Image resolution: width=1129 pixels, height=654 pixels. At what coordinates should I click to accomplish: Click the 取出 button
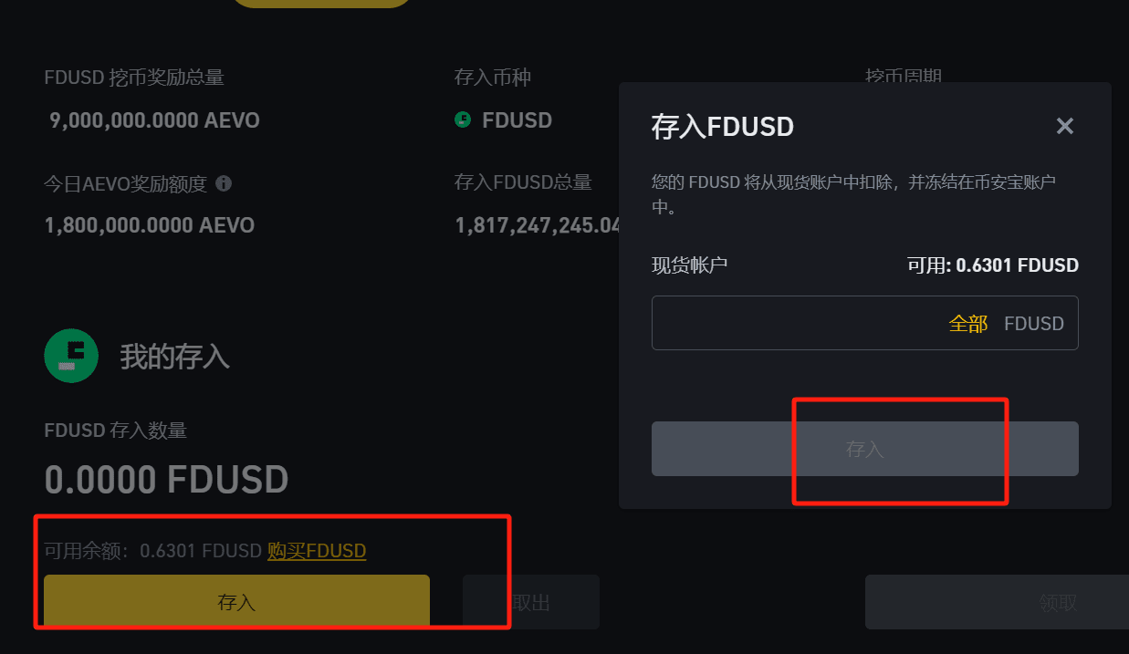531,602
